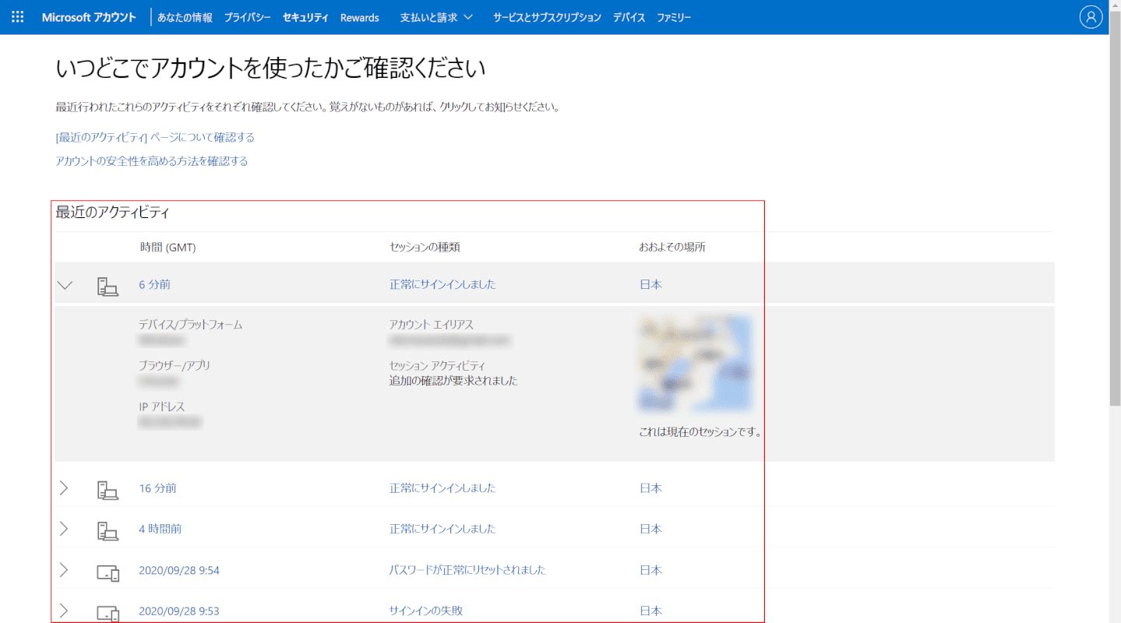This screenshot has height=623, width=1121.
Task: Click the 16 分前 time link
Action: click(x=157, y=488)
